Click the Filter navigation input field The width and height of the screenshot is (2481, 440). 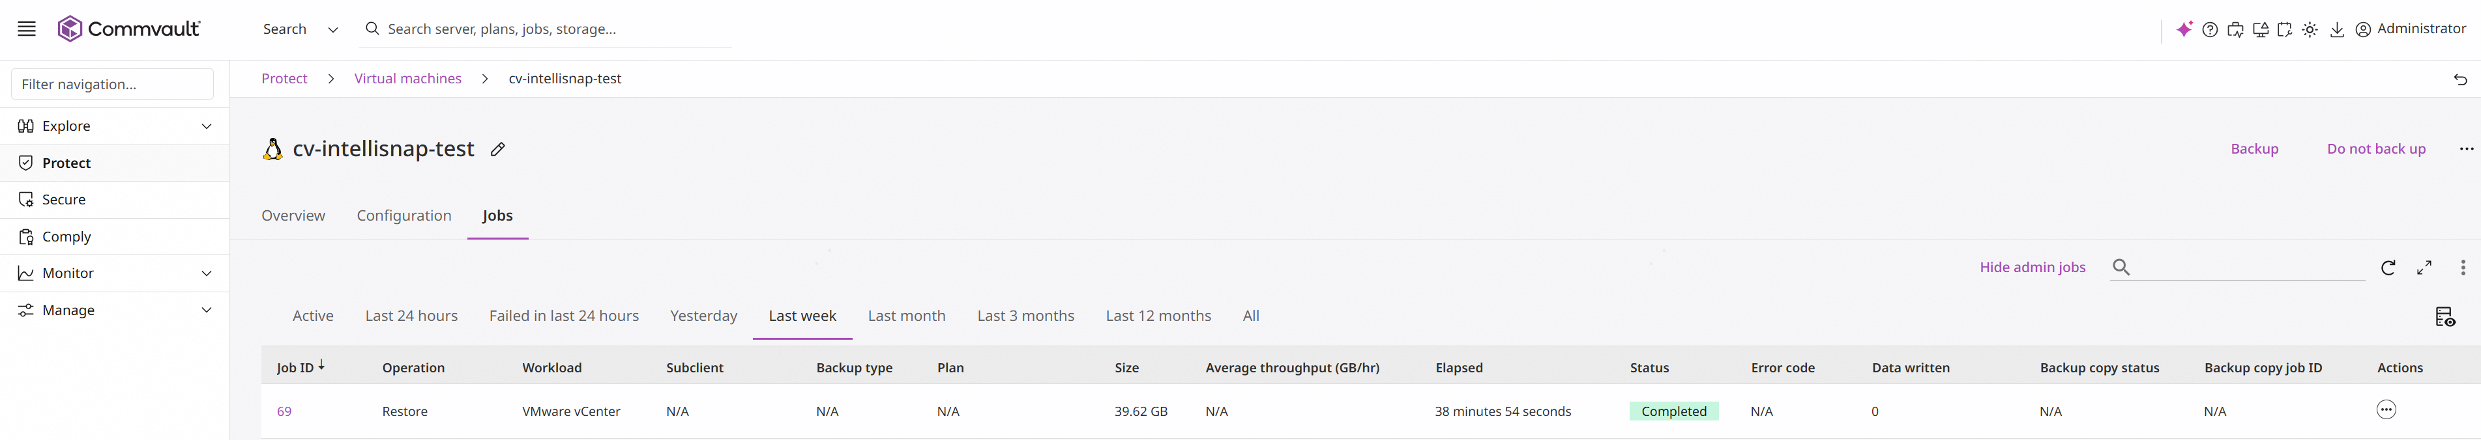(x=113, y=83)
